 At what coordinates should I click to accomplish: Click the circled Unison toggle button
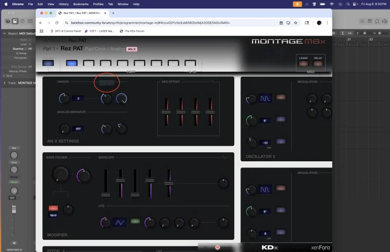coord(106,83)
